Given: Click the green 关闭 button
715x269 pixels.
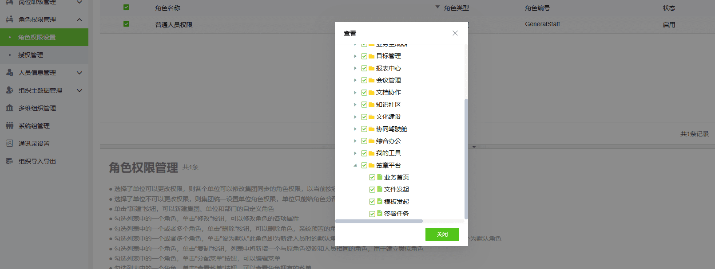Looking at the screenshot, I should pyautogui.click(x=442, y=234).
